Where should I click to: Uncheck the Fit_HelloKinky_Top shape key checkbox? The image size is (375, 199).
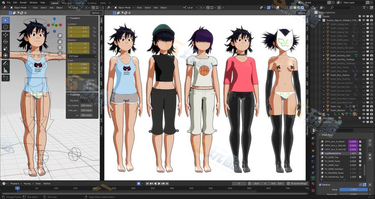[x=360, y=177]
